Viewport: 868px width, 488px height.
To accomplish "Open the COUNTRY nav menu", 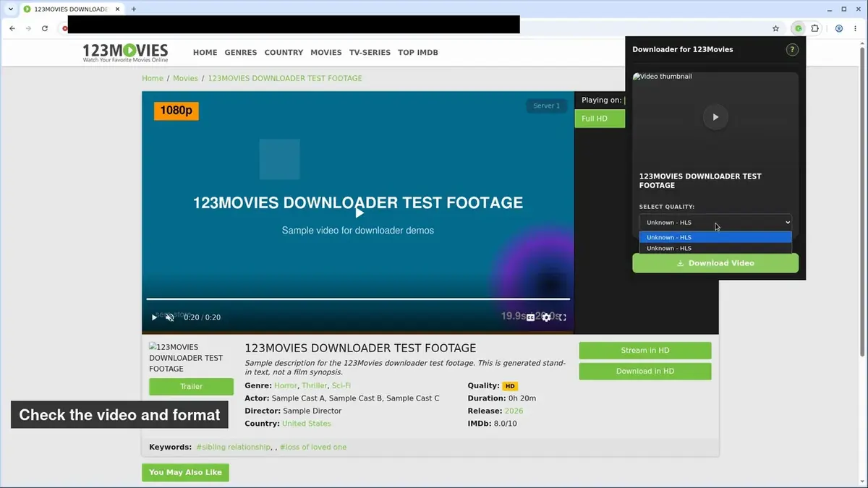I will [284, 52].
